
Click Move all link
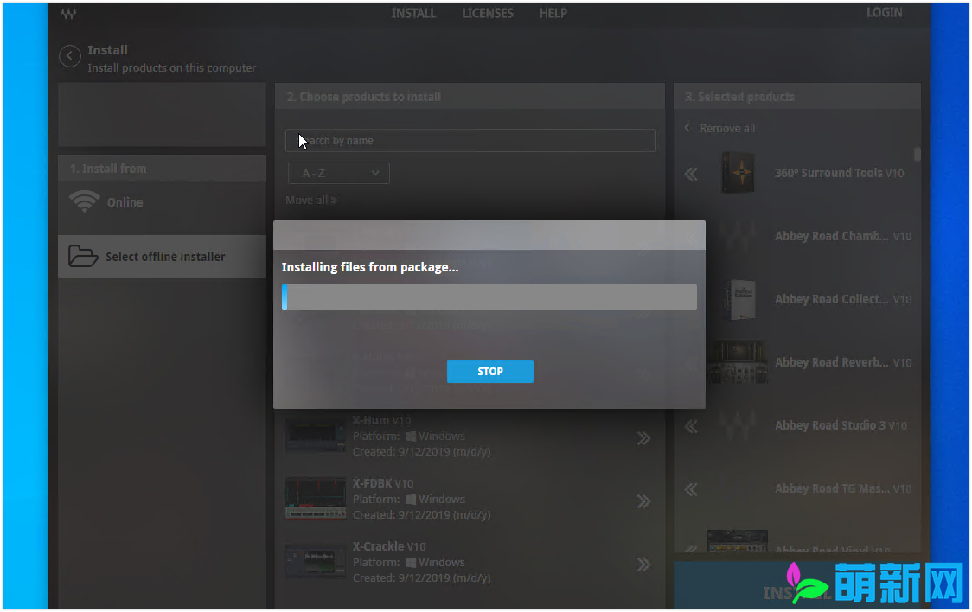point(311,200)
